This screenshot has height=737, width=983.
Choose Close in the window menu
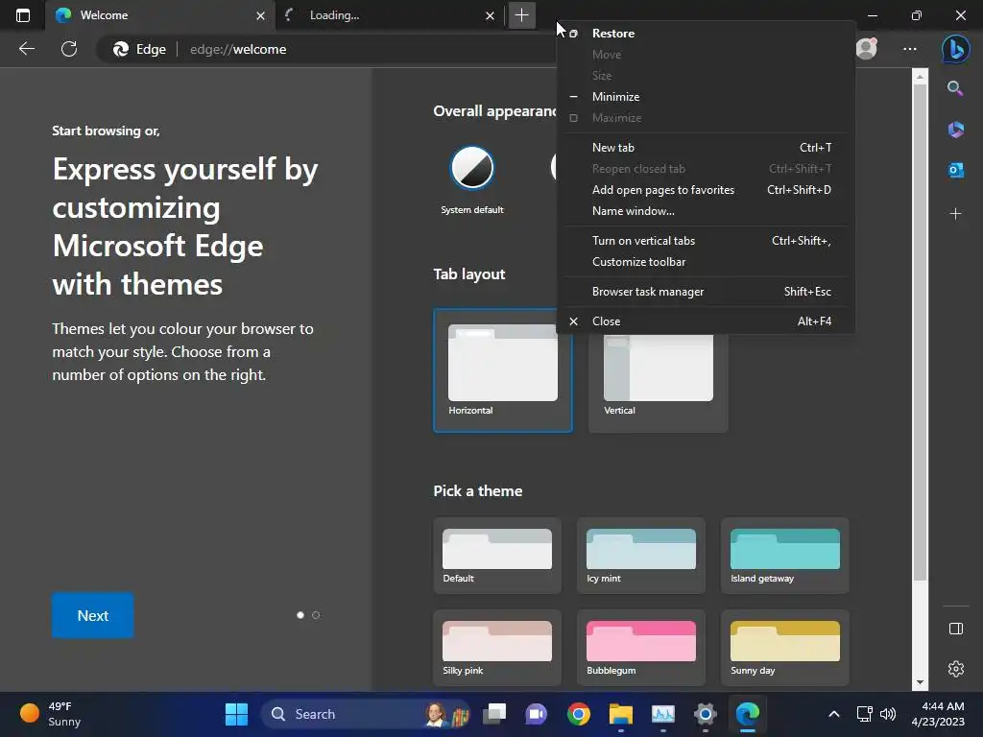[706, 321]
